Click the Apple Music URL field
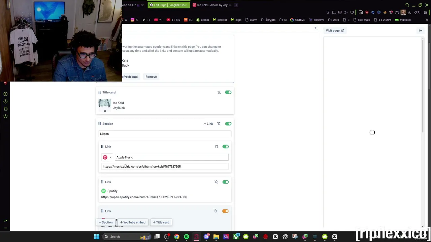This screenshot has height=242, width=431. tap(165, 166)
